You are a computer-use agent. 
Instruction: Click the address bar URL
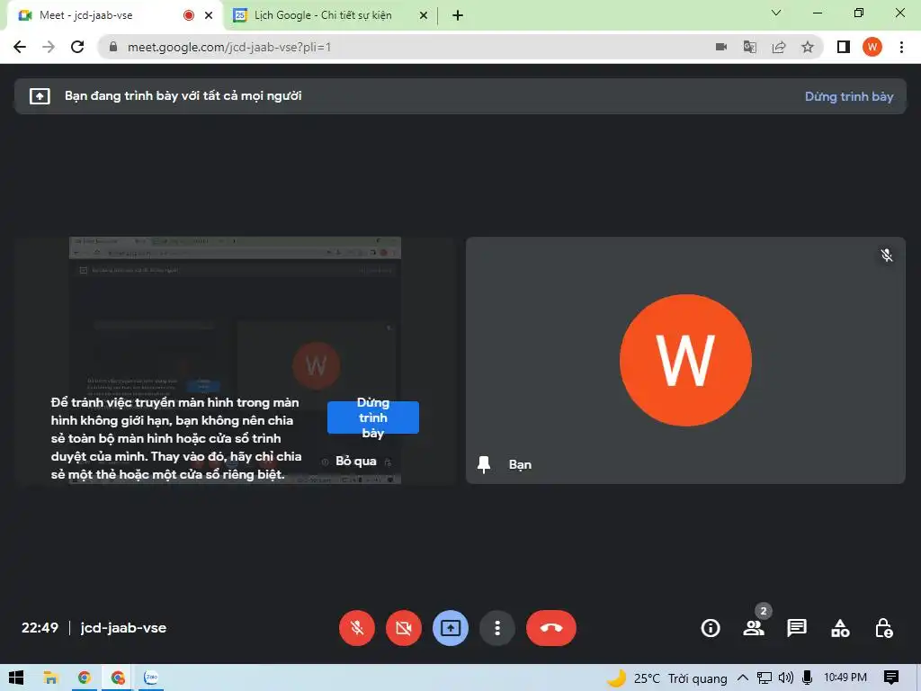point(229,47)
